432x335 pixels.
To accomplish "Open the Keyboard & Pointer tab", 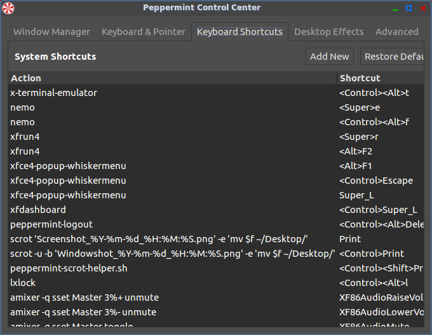I will [x=144, y=32].
